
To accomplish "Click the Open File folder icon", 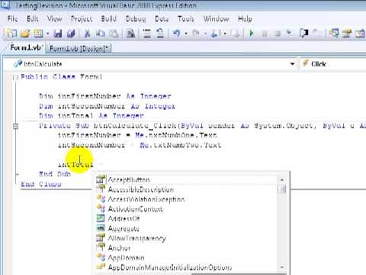I will pyautogui.click(x=25, y=34).
